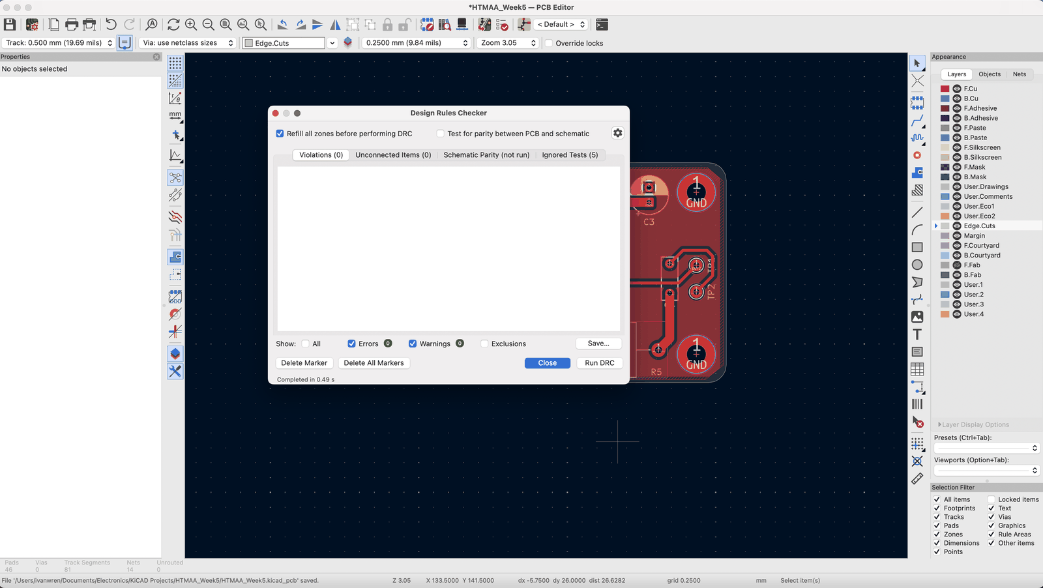Undo the last edit
1043x588 pixels.
coord(111,25)
